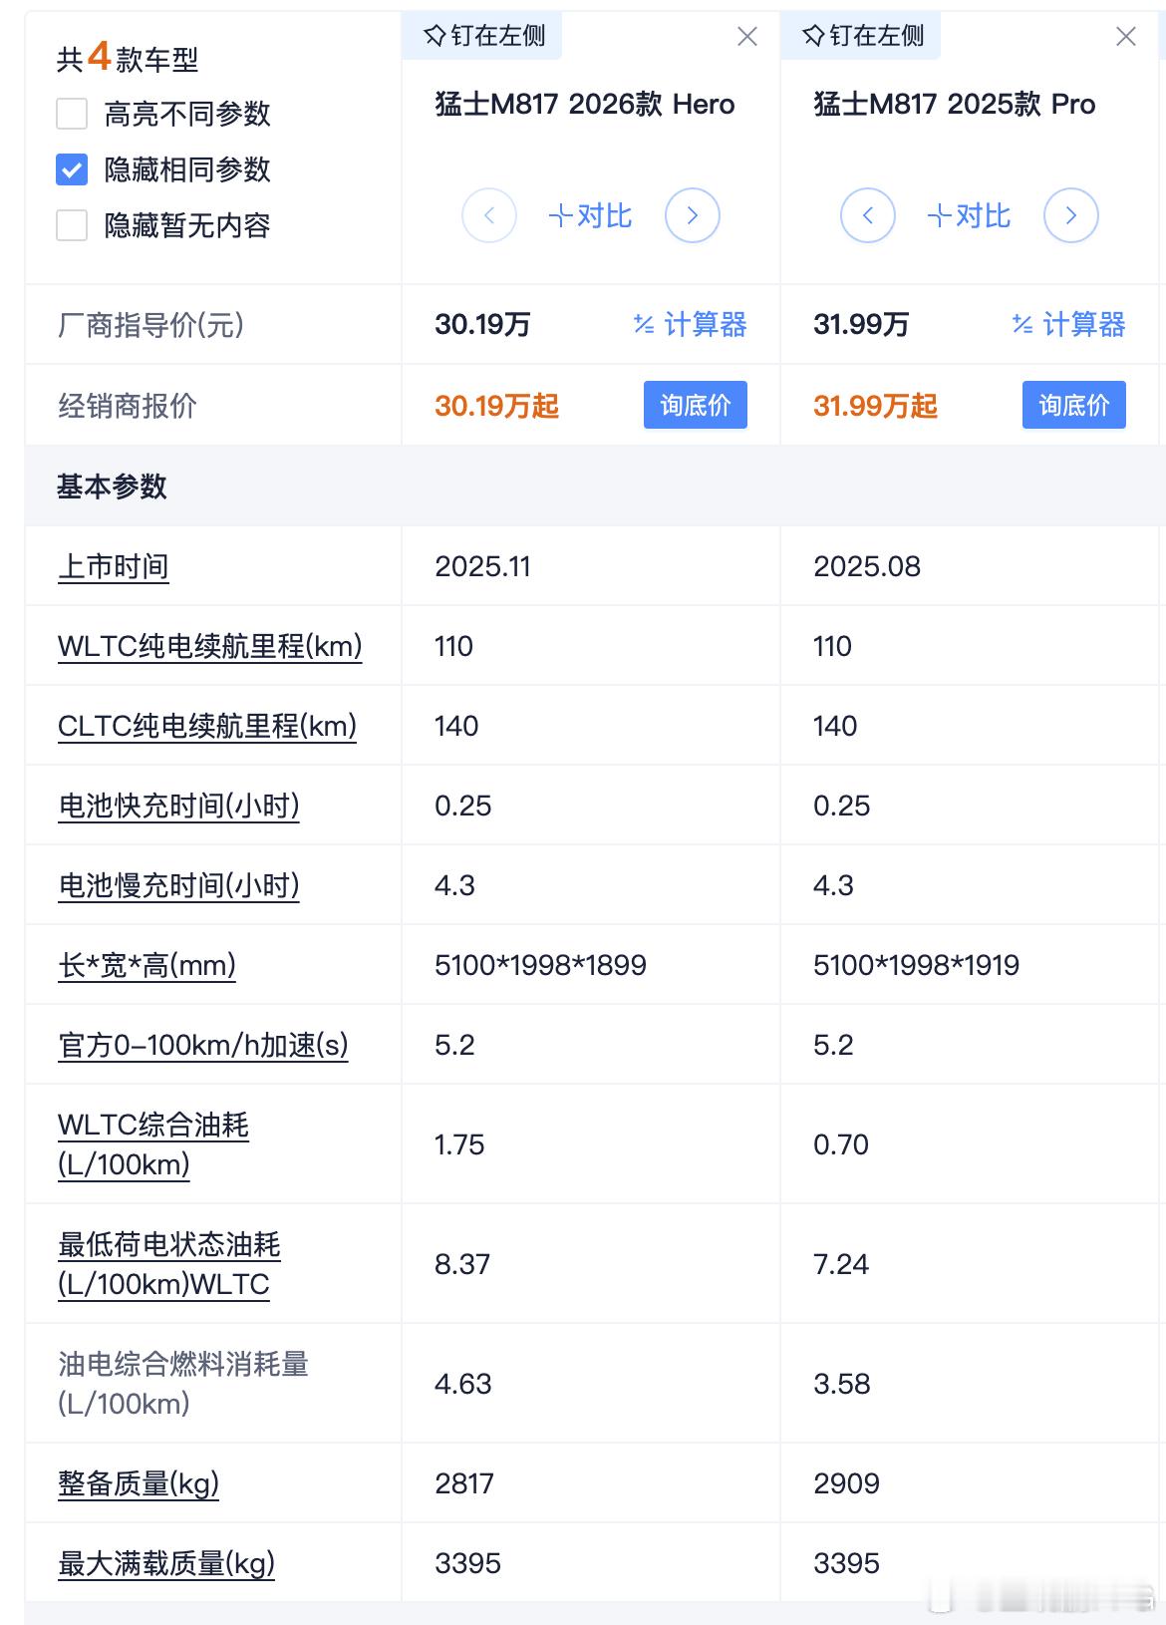This screenshot has height=1625, width=1166.
Task: Add the Pro model to 对比
Action: [x=969, y=215]
